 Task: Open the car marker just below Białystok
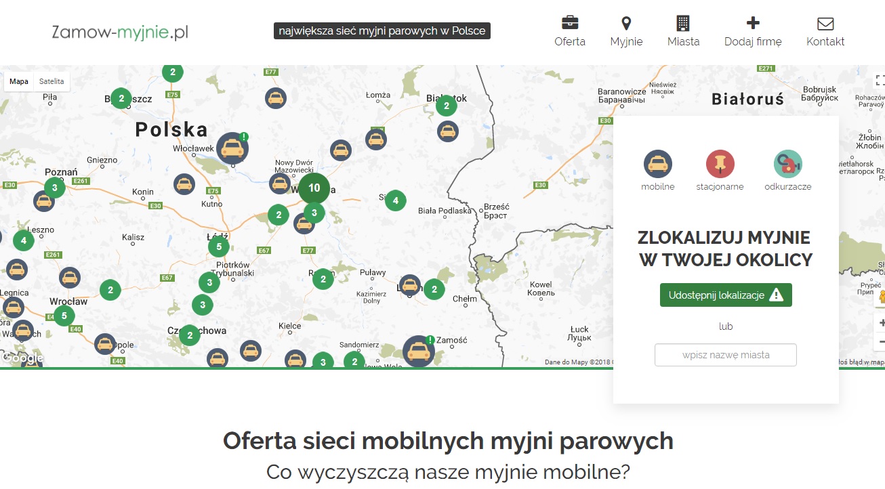pyautogui.click(x=448, y=131)
